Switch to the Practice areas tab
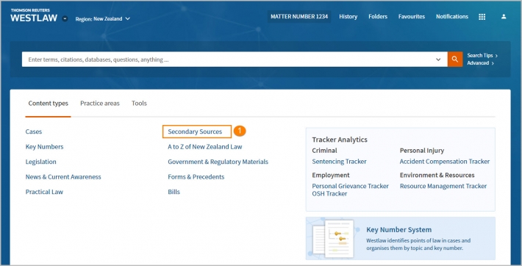 100,103
